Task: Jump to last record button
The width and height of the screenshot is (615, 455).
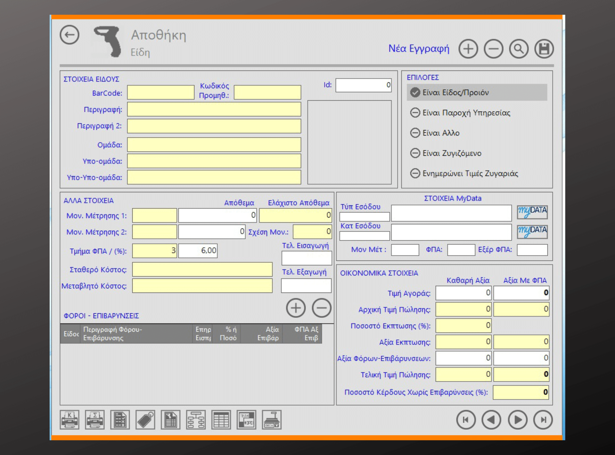Action: (543, 420)
